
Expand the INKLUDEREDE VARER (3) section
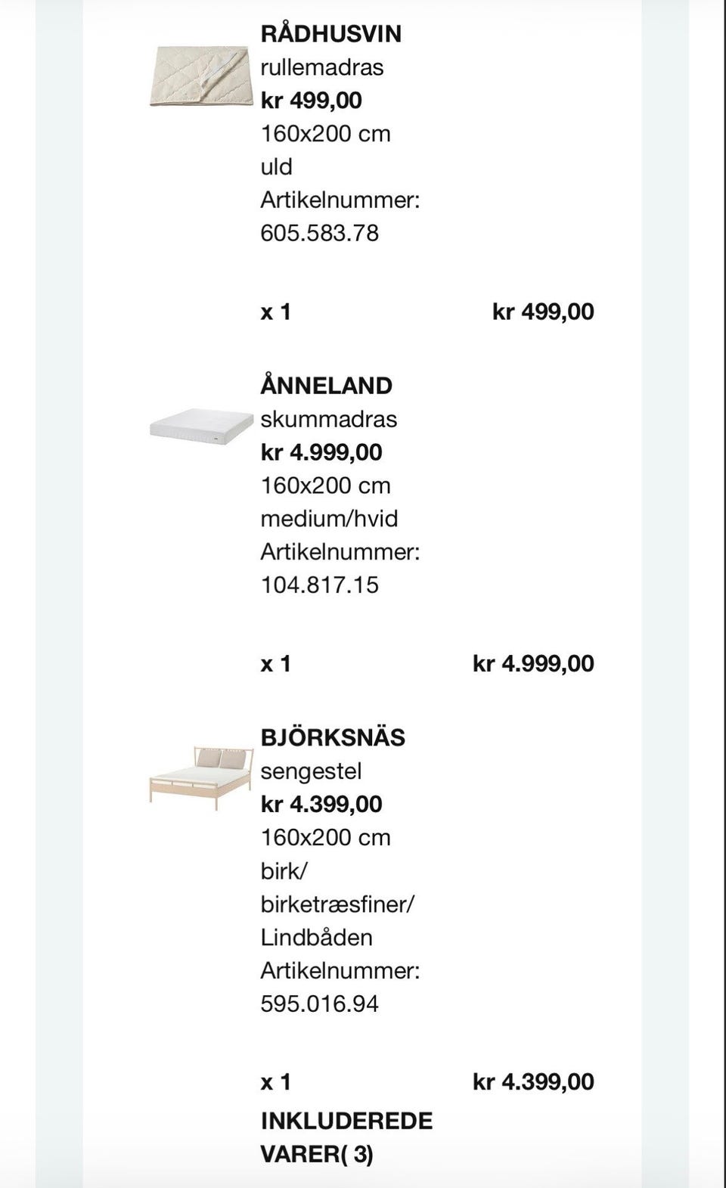(346, 1137)
